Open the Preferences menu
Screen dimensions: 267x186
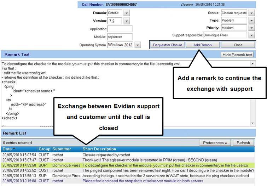(x=215, y=143)
